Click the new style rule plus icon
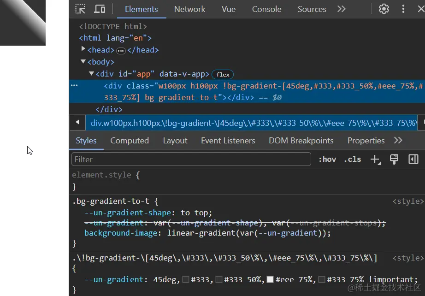Viewport: 425px width, 296px height. [x=375, y=159]
